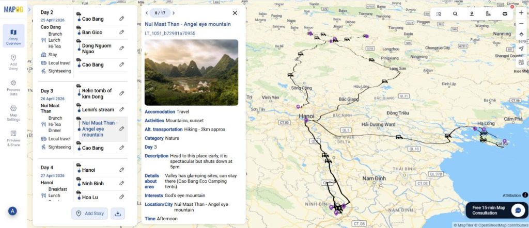Edit the Hoa Lu stop with its pencil icon
The height and width of the screenshot is (228, 529).
coord(122,197)
